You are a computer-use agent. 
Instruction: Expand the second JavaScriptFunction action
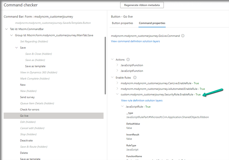(x=117, y=71)
